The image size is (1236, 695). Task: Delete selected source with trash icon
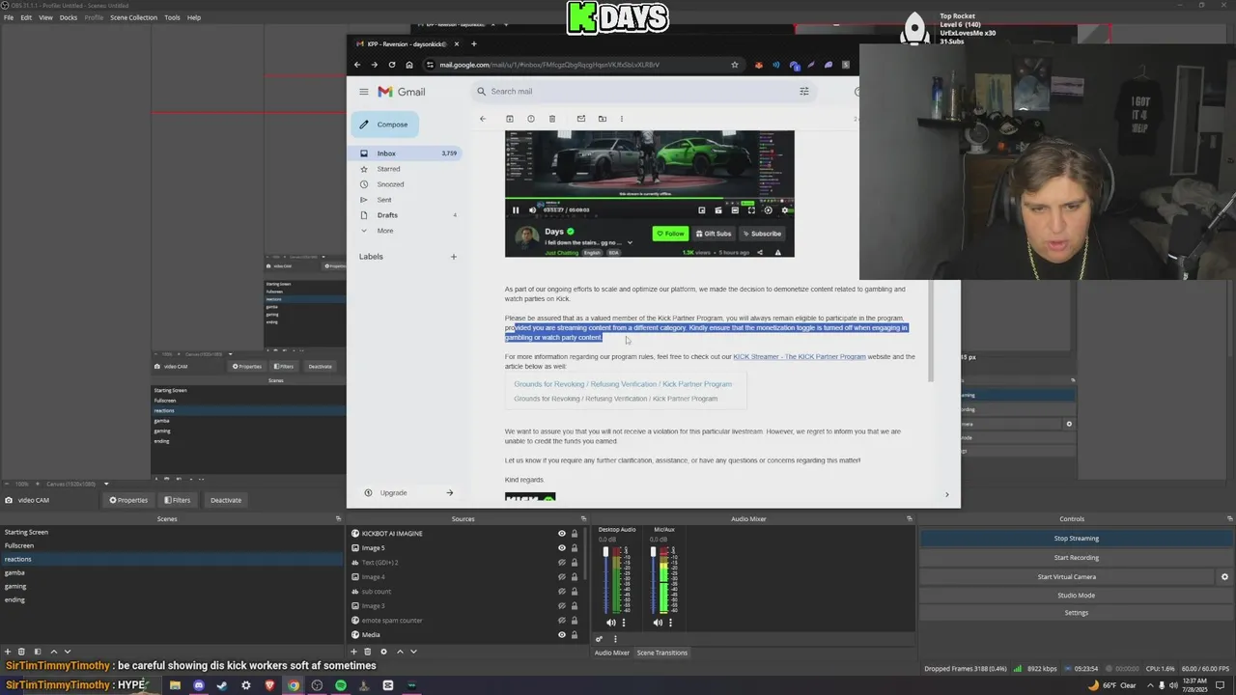tap(367, 652)
